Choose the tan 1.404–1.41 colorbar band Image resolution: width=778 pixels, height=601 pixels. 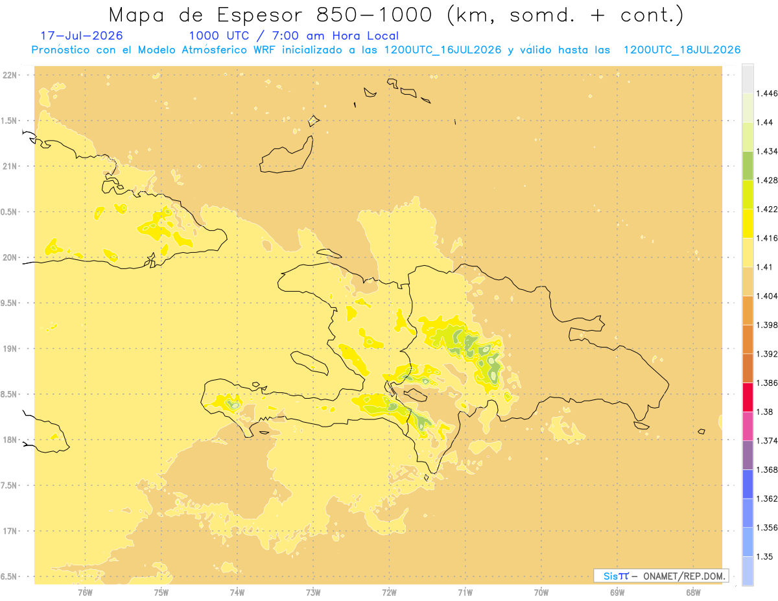[748, 281]
